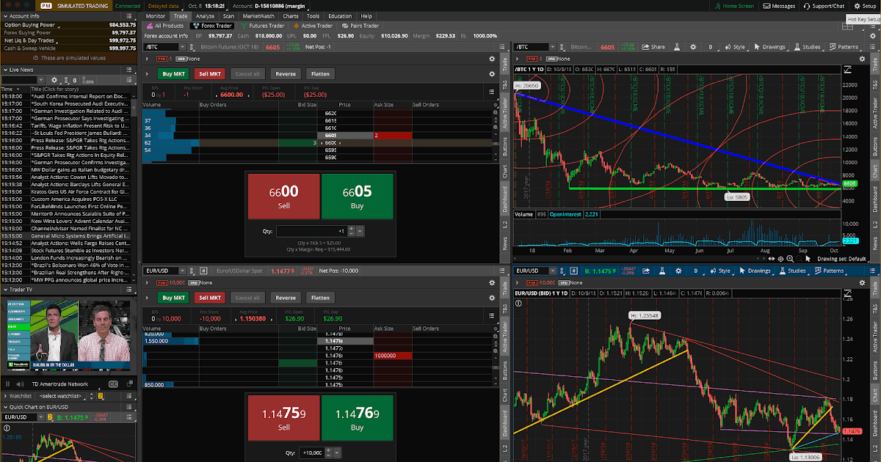Open gear beside EUR/USD Flatten row
Image resolution: width=881 pixels, height=462 pixels.
pos(491,298)
